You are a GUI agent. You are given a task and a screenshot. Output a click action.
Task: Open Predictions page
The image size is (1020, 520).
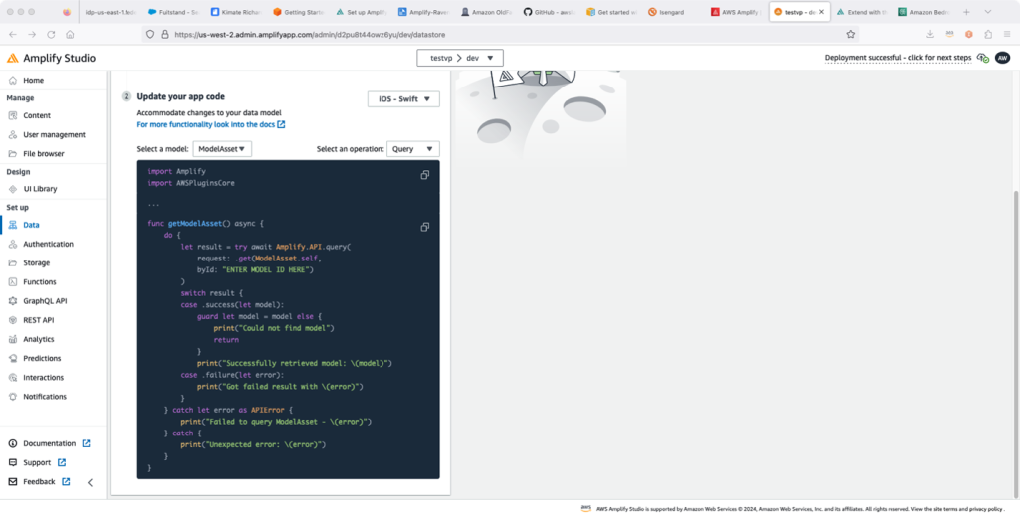42,358
